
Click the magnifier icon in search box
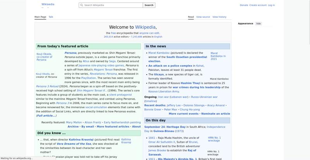[82, 5]
